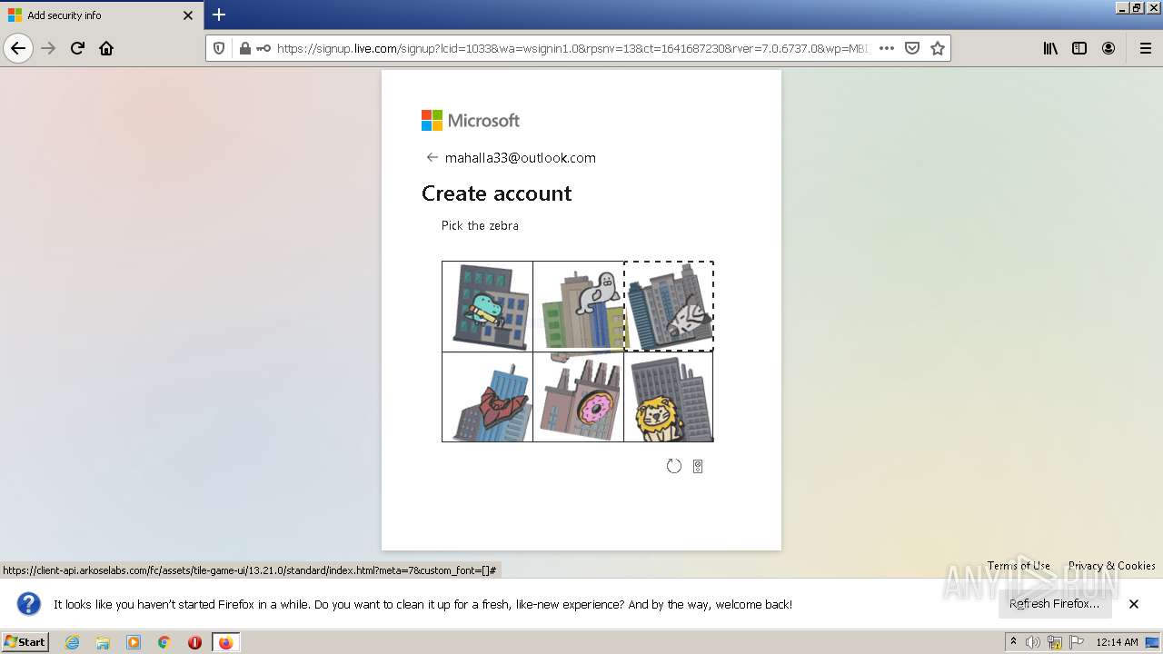The height and width of the screenshot is (654, 1163).
Task: Open the Privacy & Cookies link
Action: tap(1112, 565)
